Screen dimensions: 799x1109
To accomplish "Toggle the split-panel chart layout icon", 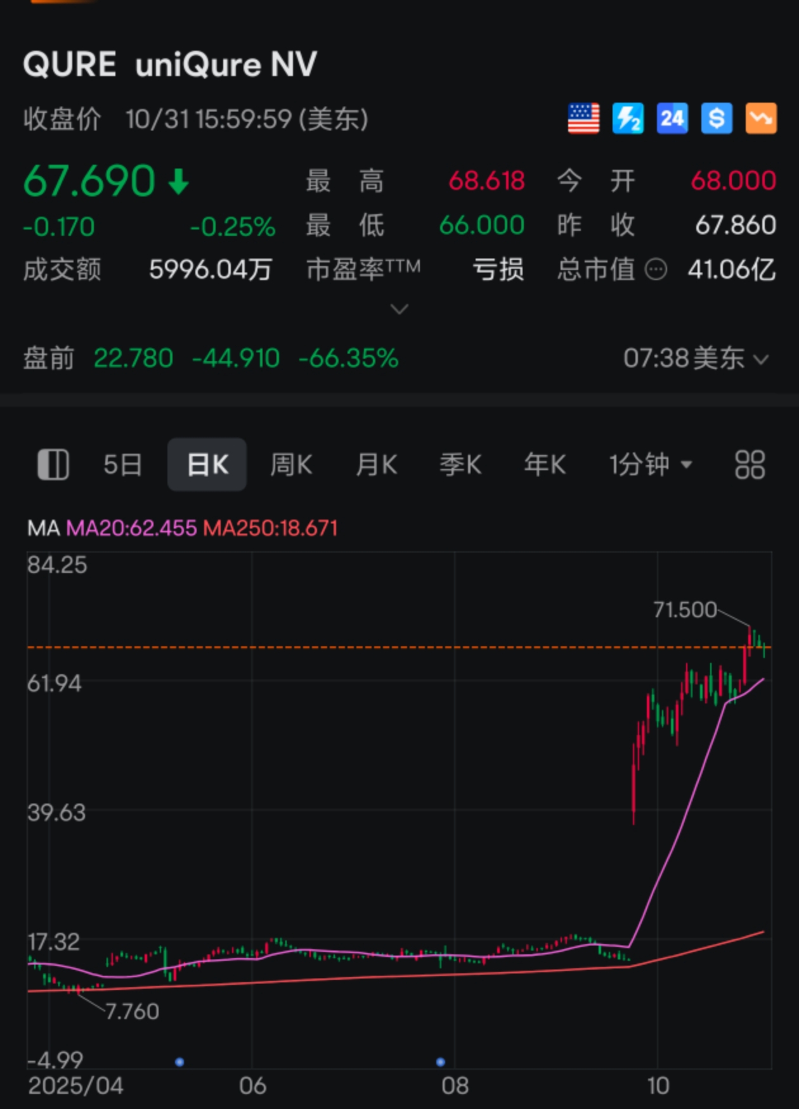I will tap(53, 465).
